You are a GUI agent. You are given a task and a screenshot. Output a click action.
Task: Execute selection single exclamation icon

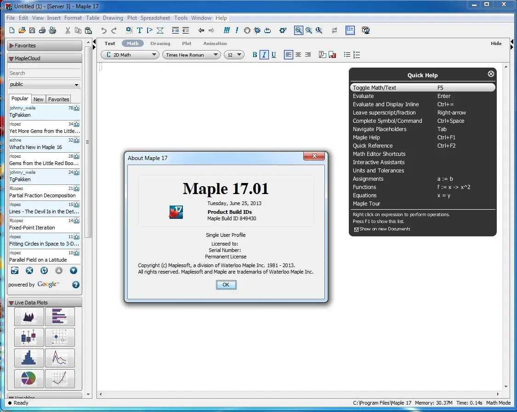237,30
